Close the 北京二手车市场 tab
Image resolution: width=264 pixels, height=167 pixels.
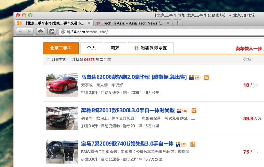89,23
